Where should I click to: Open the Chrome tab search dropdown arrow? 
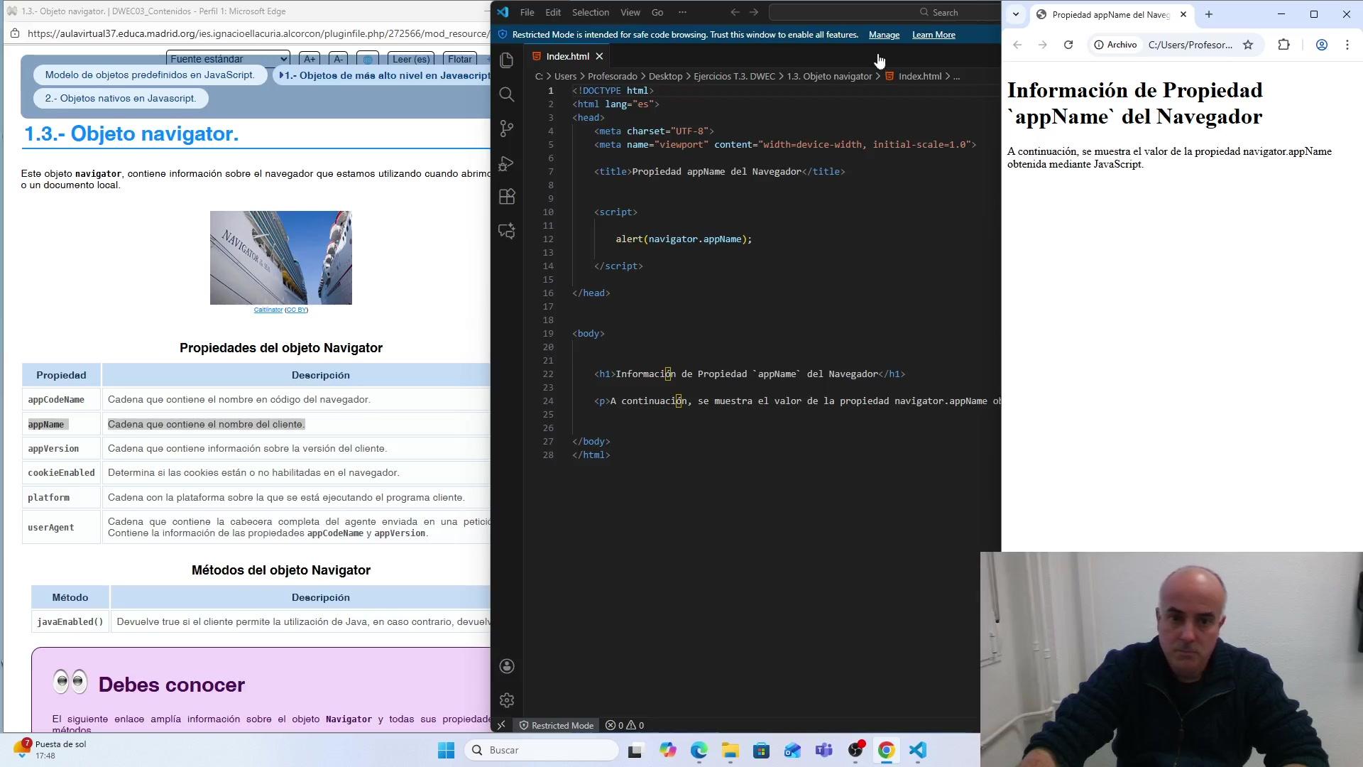click(x=1016, y=14)
